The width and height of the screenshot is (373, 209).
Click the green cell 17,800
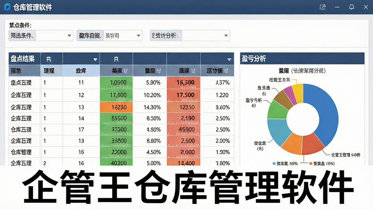pos(116,95)
